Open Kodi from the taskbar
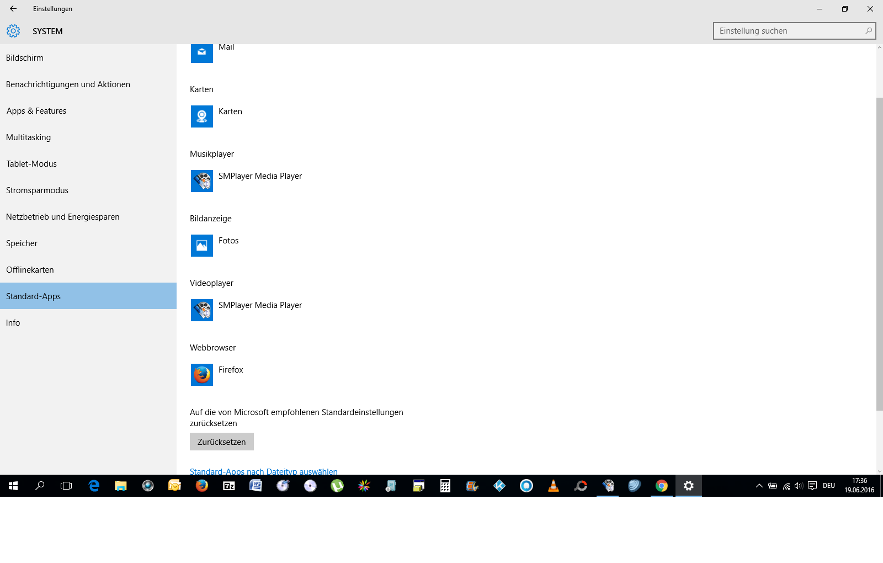The image size is (883, 563). point(499,486)
